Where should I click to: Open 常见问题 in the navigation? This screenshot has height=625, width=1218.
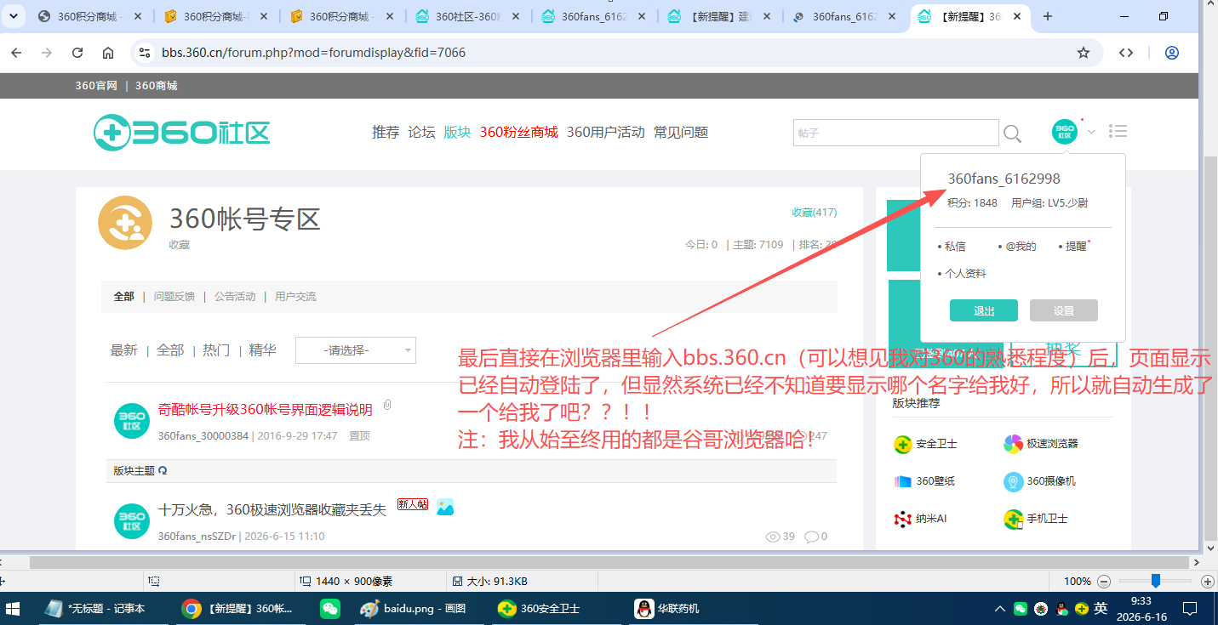pyautogui.click(x=681, y=133)
